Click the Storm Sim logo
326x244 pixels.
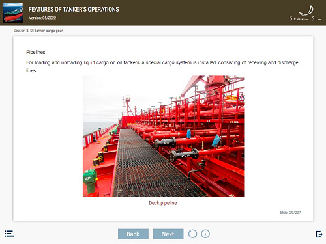[x=306, y=13]
